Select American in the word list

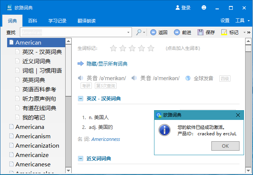pyautogui.click(x=36, y=43)
